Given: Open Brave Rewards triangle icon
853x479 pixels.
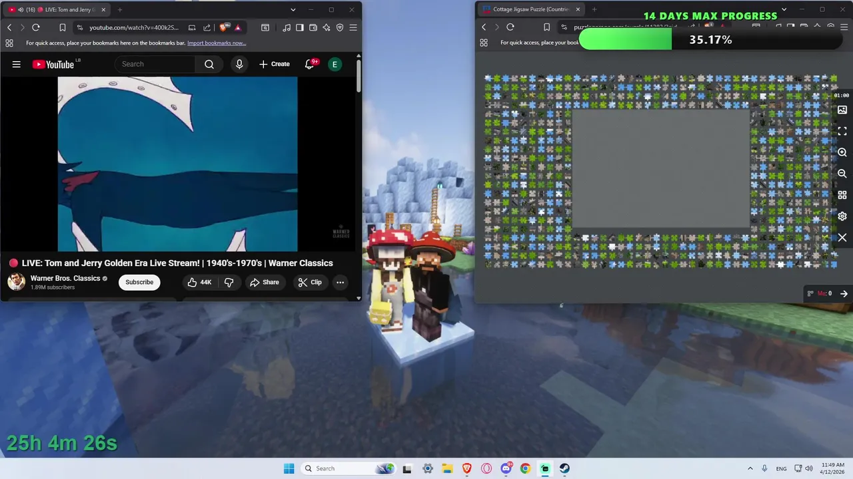Looking at the screenshot, I should (x=237, y=27).
